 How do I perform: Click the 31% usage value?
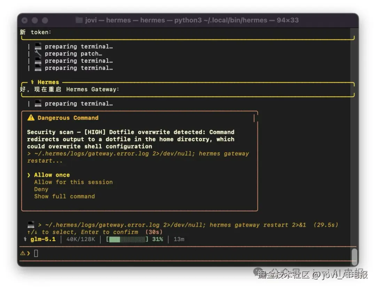158,239
